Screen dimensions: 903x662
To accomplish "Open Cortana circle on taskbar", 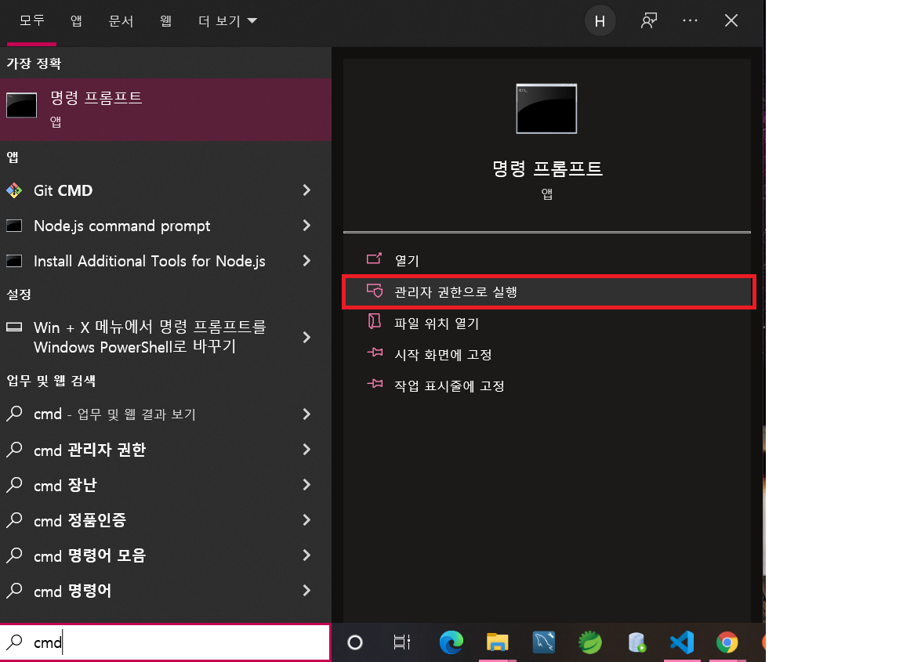I will coord(355,642).
